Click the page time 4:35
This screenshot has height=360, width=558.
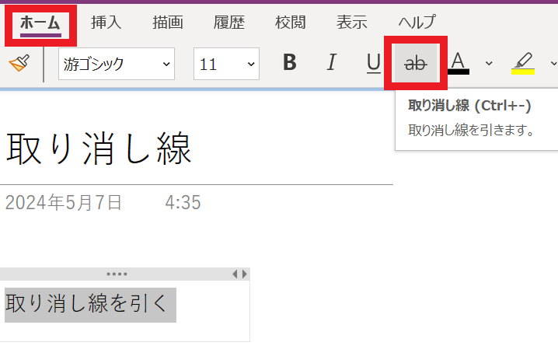[183, 203]
